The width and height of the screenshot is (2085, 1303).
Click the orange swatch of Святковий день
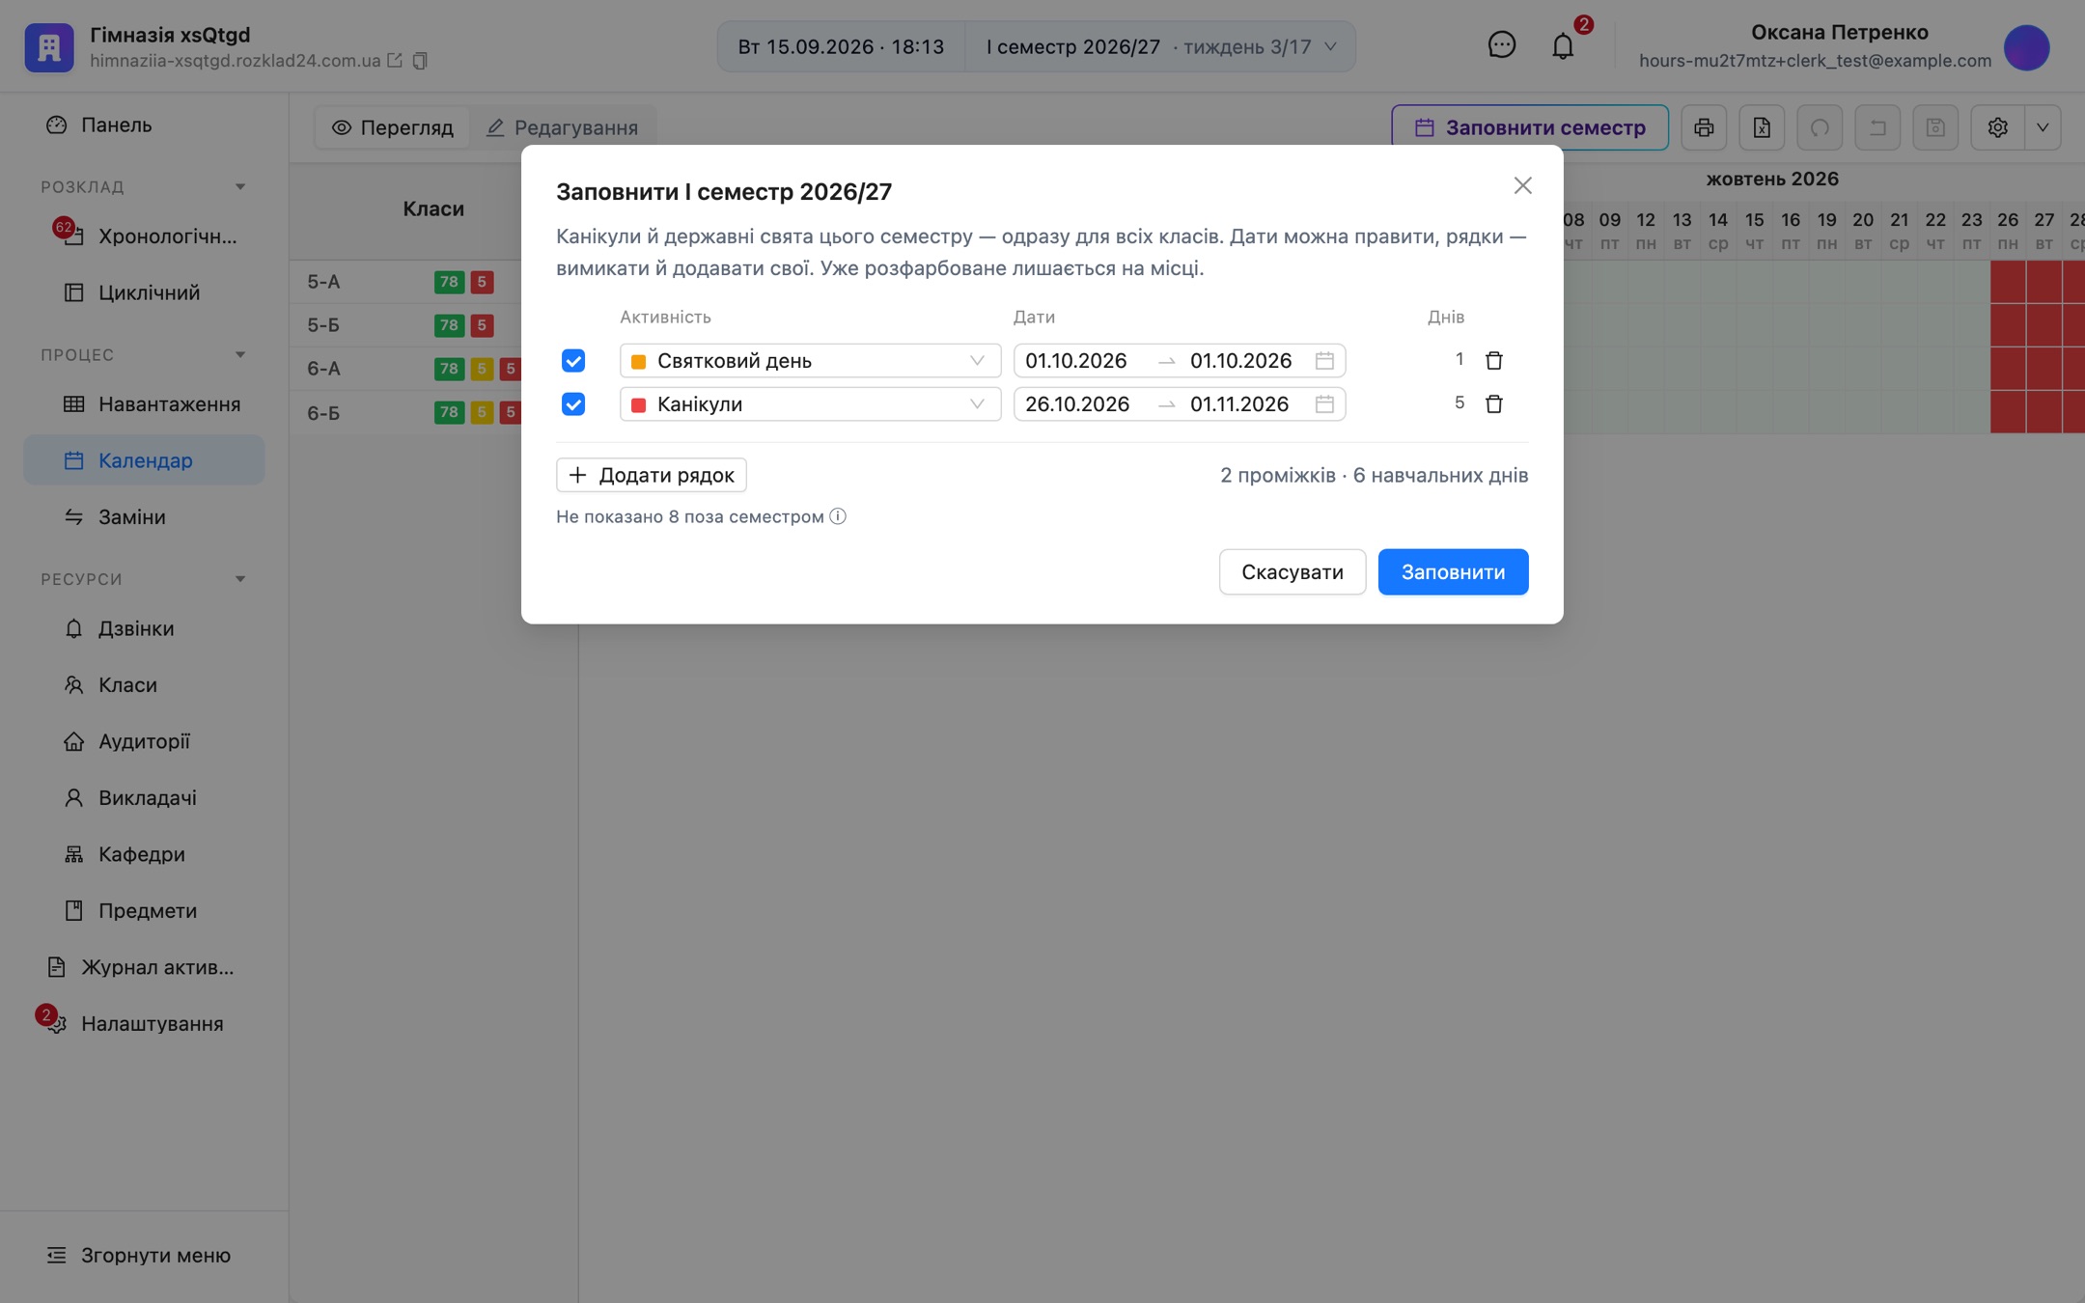[x=638, y=361]
